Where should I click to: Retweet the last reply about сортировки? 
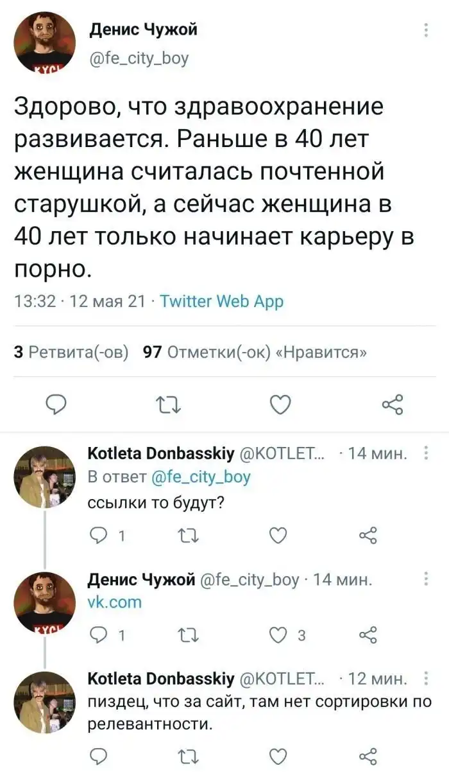point(187,755)
